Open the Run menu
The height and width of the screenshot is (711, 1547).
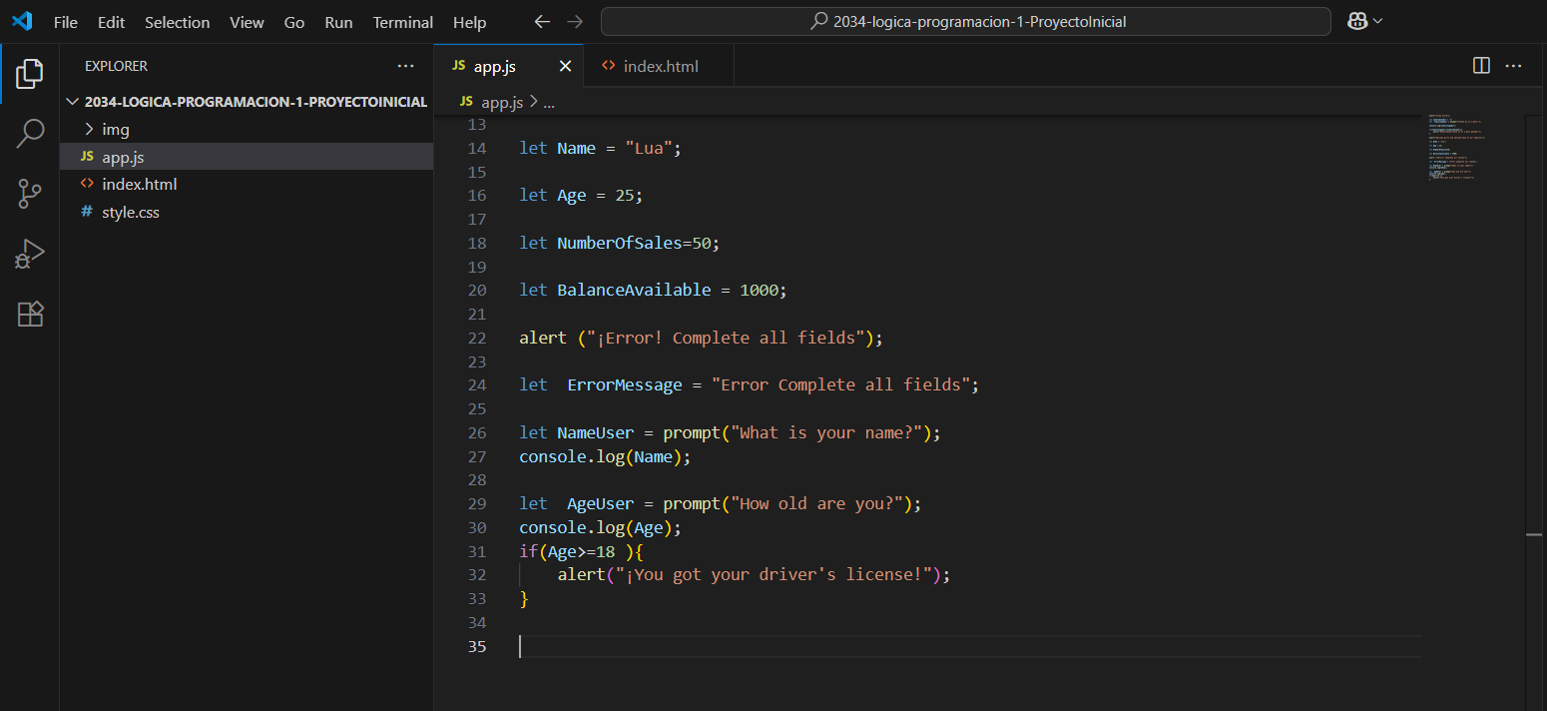click(338, 22)
